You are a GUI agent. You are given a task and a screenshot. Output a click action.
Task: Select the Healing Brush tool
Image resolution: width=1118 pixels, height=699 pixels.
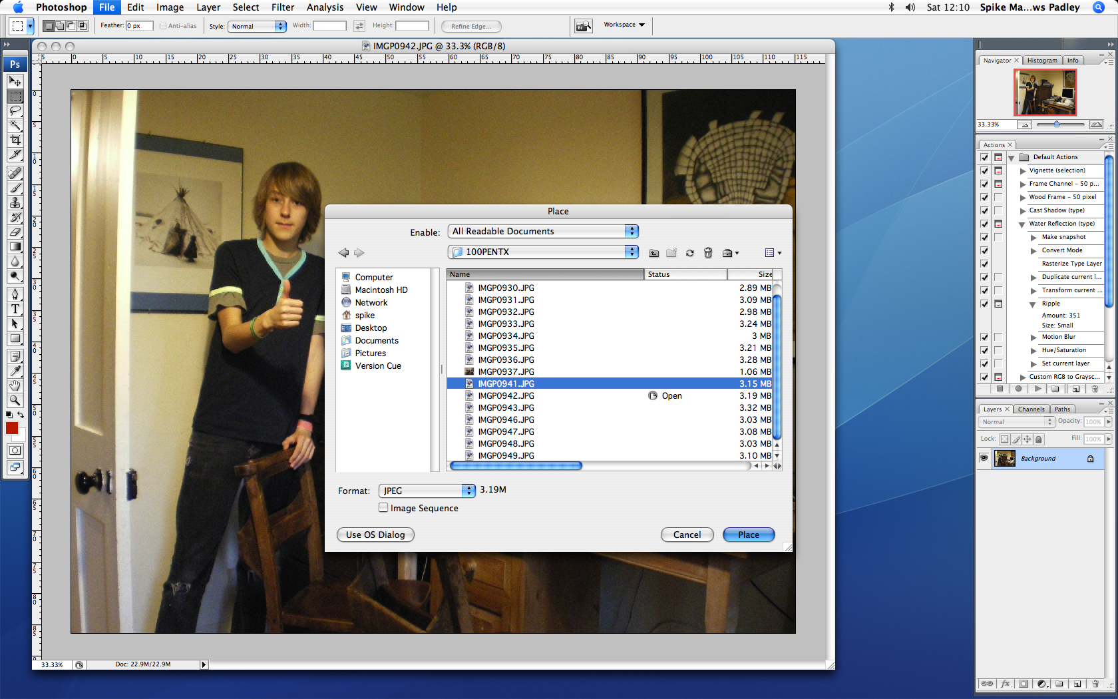pos(15,173)
